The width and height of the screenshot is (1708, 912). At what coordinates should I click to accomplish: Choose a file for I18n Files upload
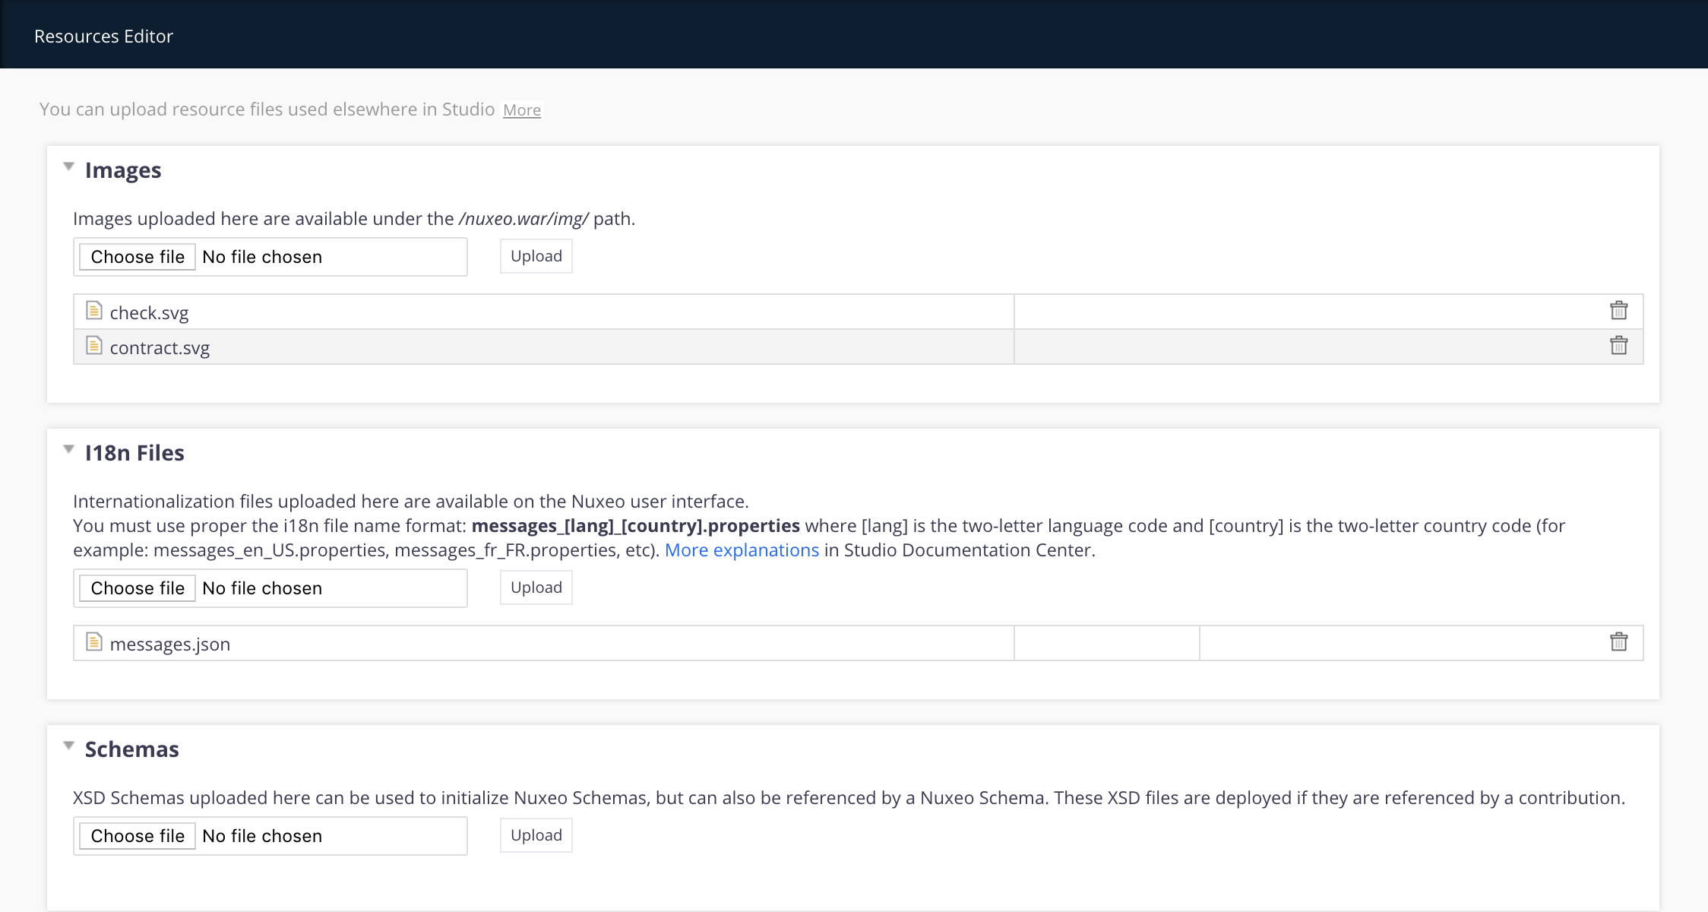pyautogui.click(x=138, y=588)
